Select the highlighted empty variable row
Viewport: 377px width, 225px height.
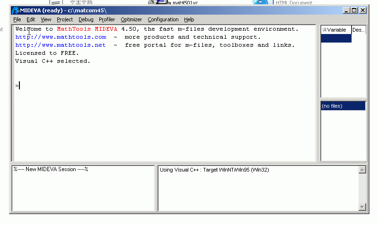[x=336, y=38]
